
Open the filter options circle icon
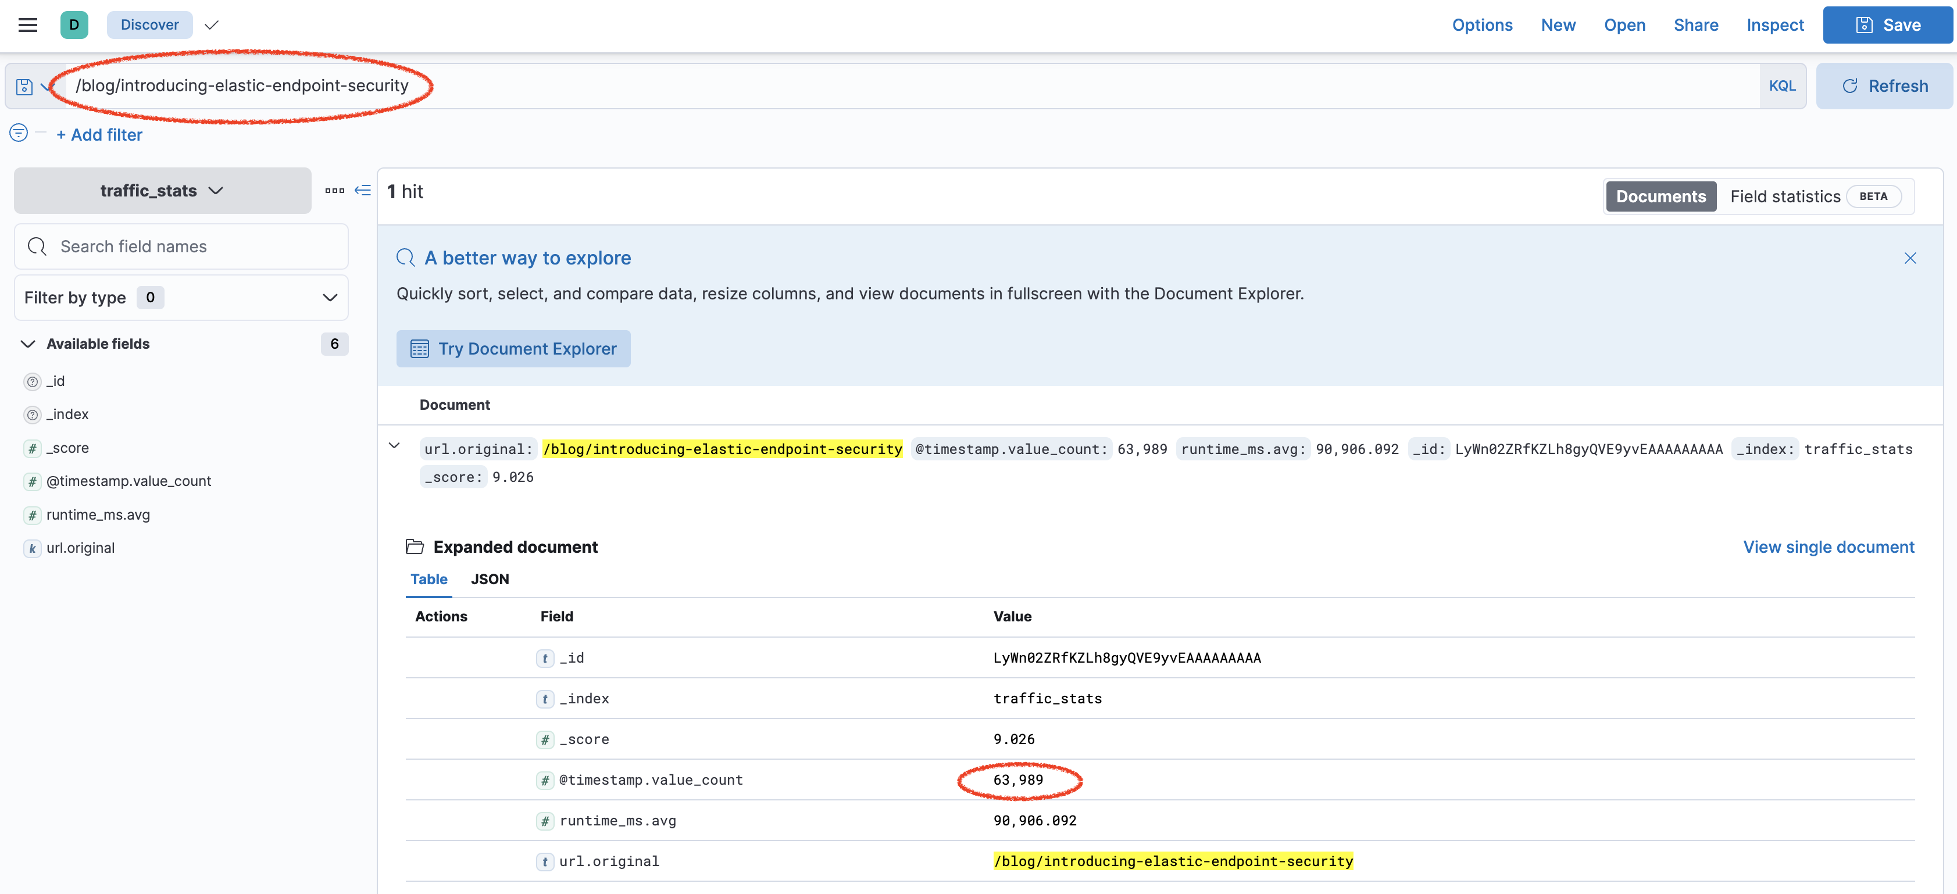coord(18,134)
